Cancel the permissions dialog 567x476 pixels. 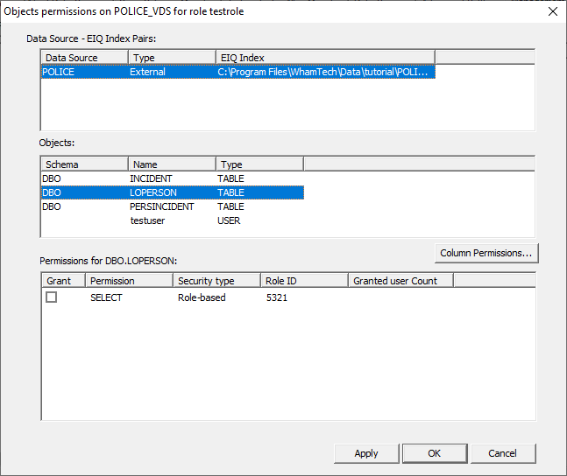click(502, 453)
